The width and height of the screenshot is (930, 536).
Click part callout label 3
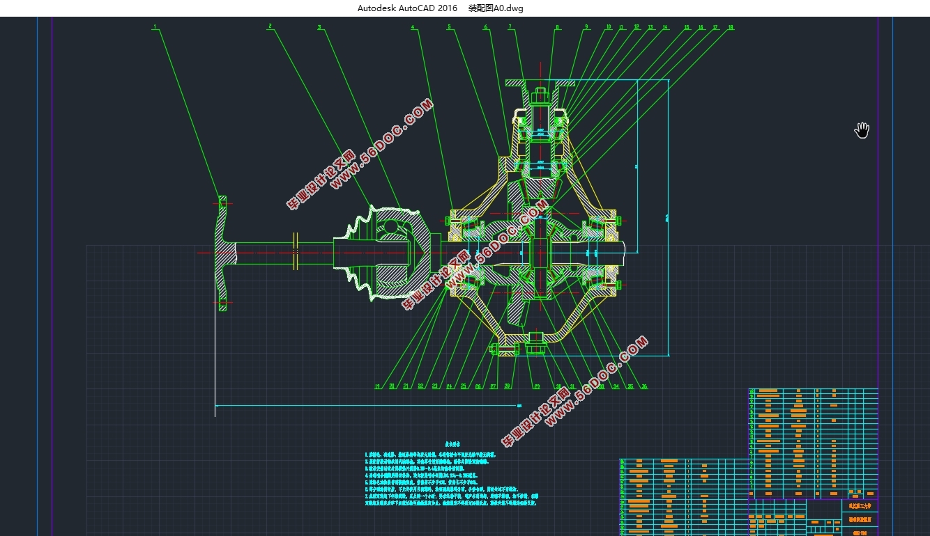tap(319, 27)
